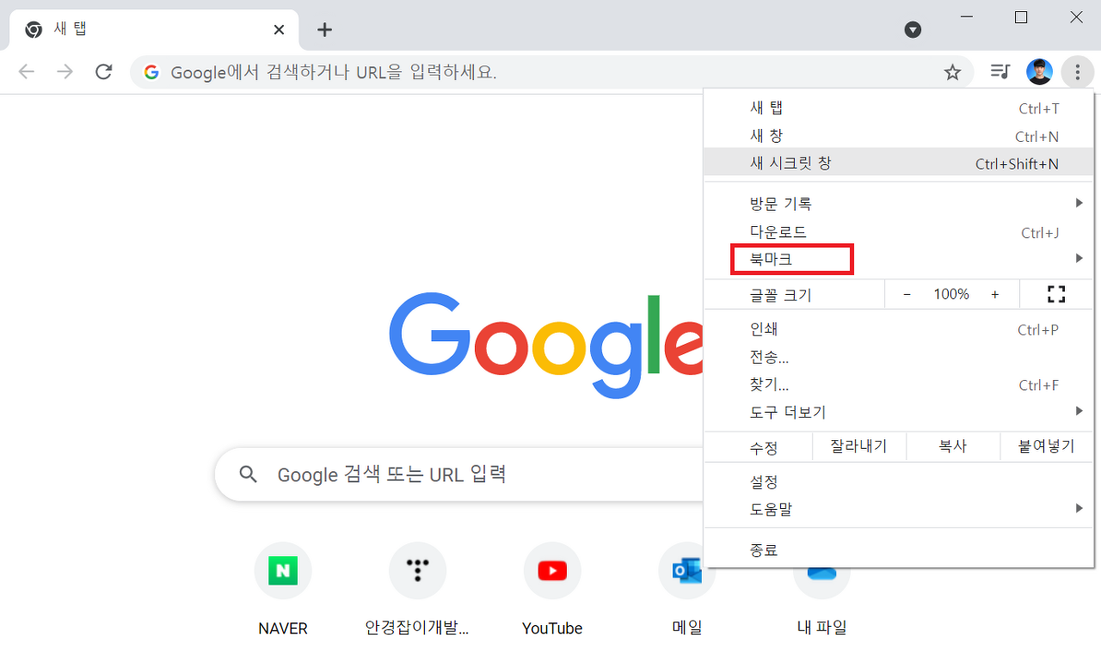
Task: Maximize the Chrome window
Action: coord(1021,17)
